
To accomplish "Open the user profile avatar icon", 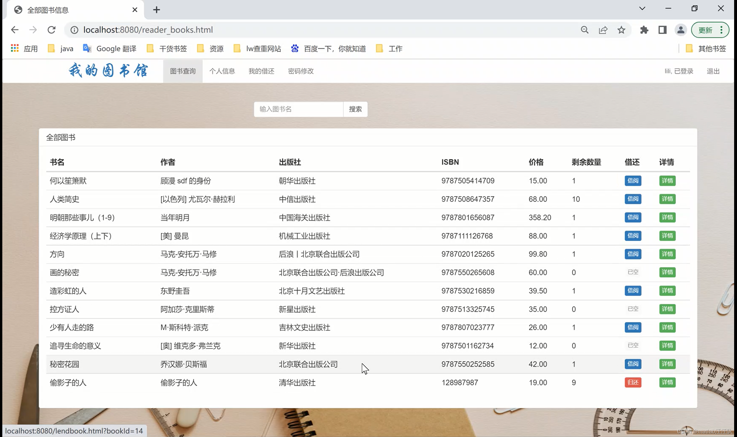I will click(x=680, y=30).
